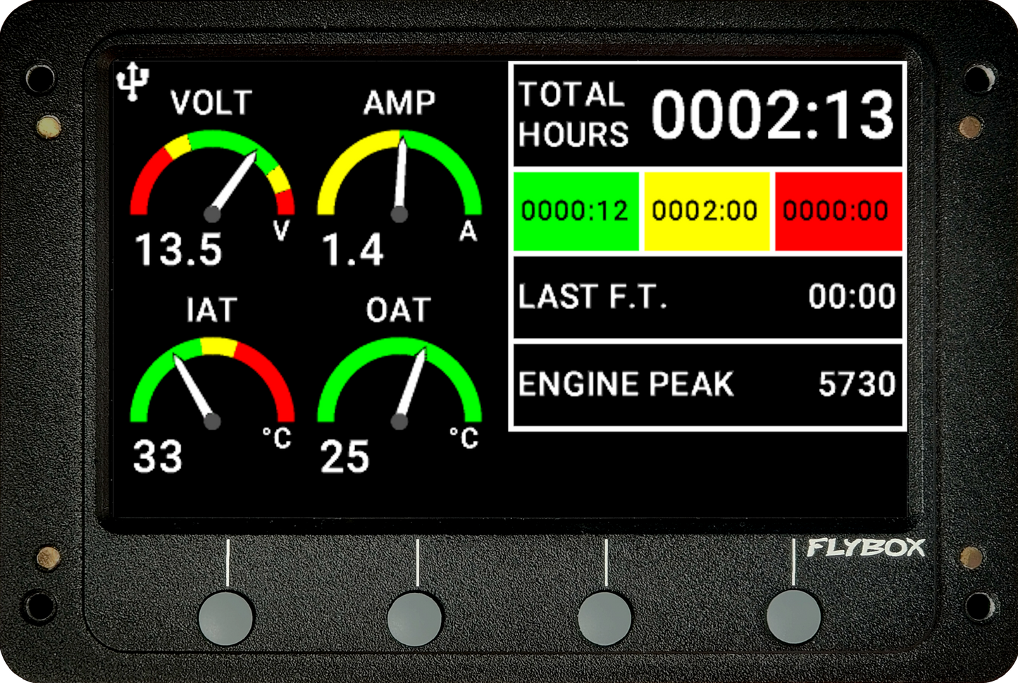Tap the 25 degree OAT value
This screenshot has height=683, width=1018.
(344, 457)
